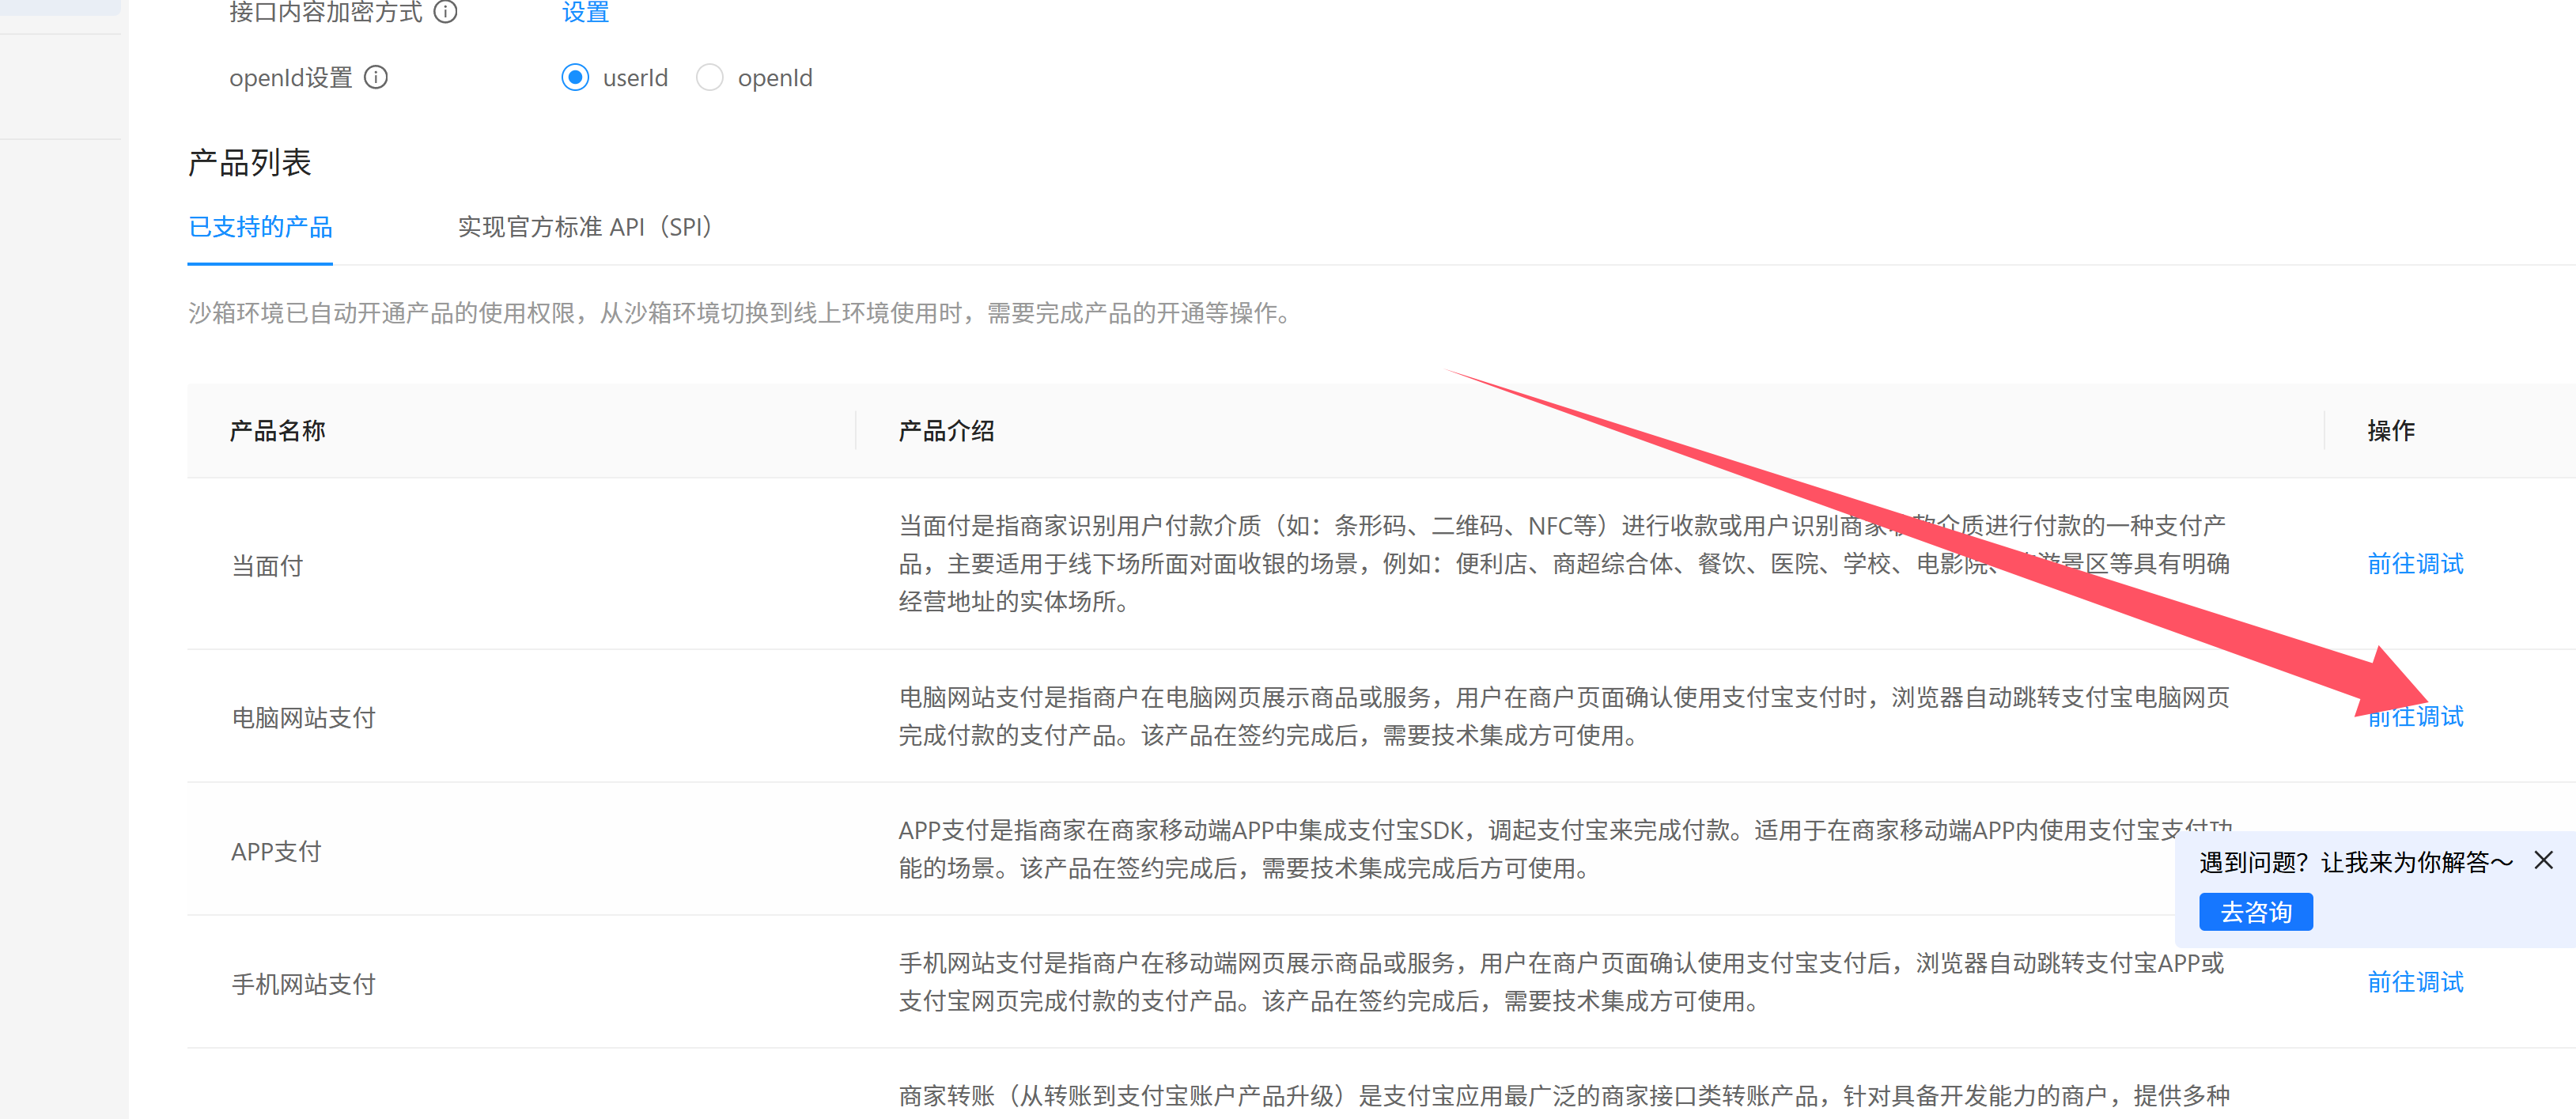The image size is (2576, 1119).
Task: Click the 手机网站支付 description text
Action: pyautogui.click(x=1561, y=982)
